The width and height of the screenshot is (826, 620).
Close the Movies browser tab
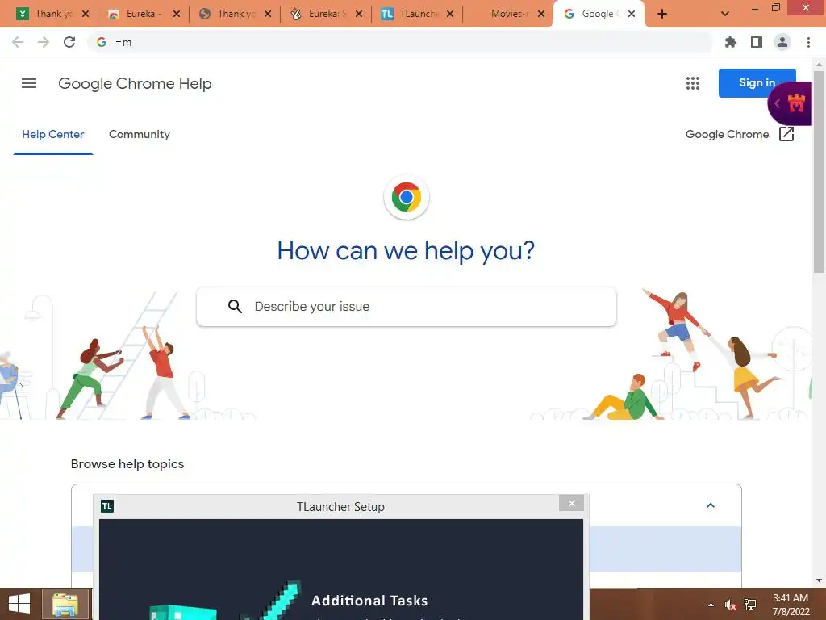coord(541,14)
